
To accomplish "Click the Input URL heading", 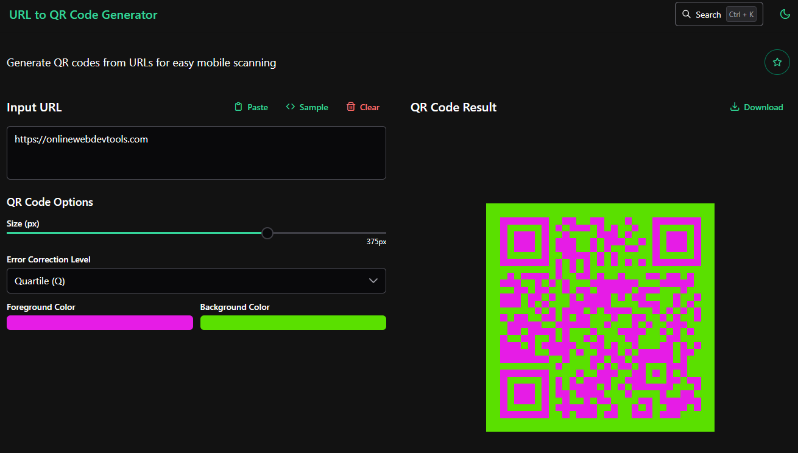I will pyautogui.click(x=34, y=107).
